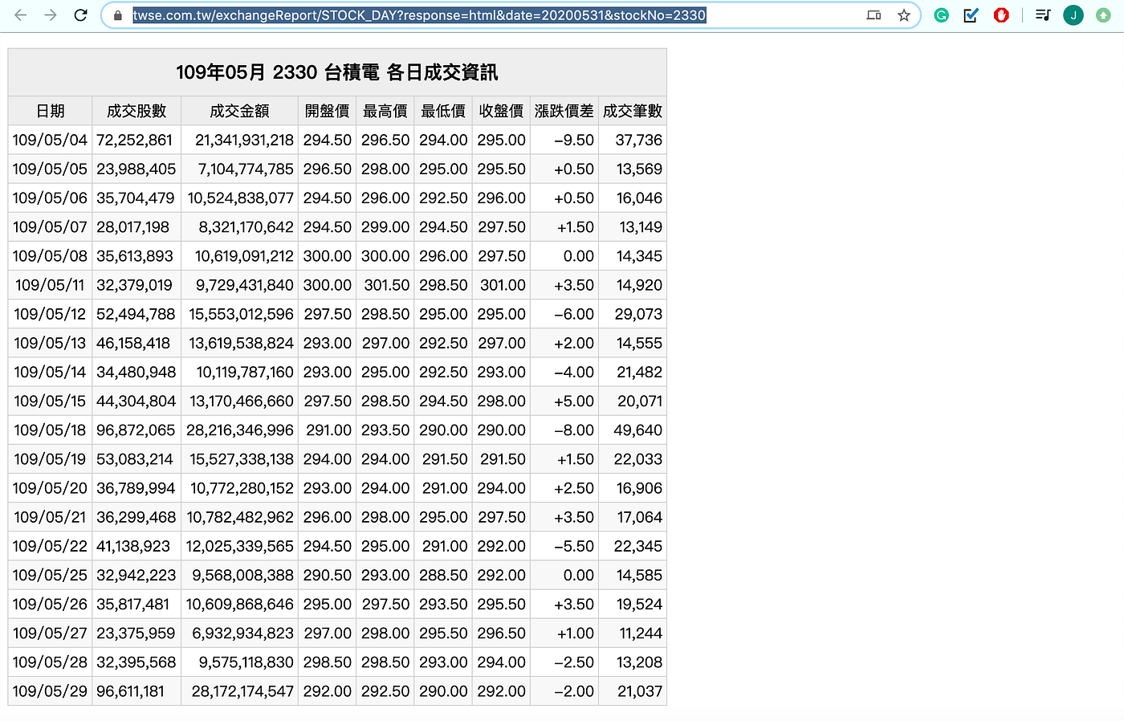1124x721 pixels.
Task: Select the date cell 109/05/05
Action: pyautogui.click(x=50, y=169)
